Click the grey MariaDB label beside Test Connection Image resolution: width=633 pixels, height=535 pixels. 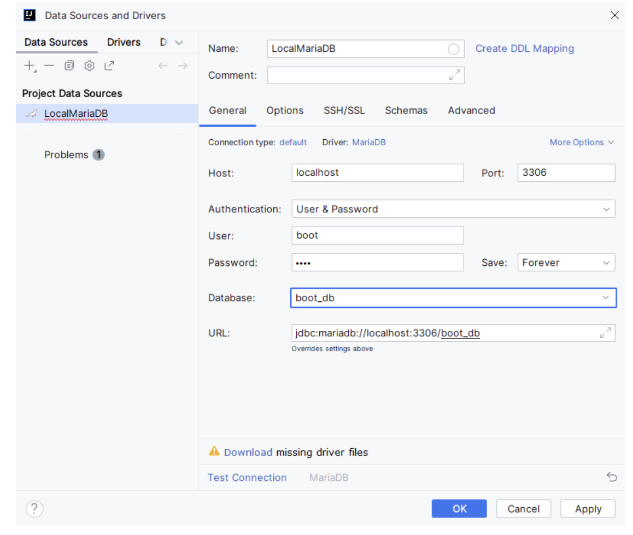[329, 477]
